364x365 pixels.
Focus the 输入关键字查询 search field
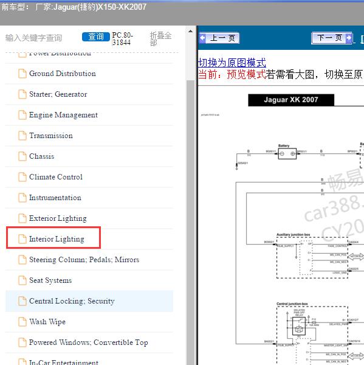(x=33, y=38)
